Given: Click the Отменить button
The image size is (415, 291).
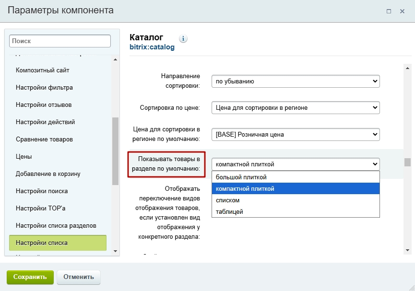Looking at the screenshot, I should 79,277.
